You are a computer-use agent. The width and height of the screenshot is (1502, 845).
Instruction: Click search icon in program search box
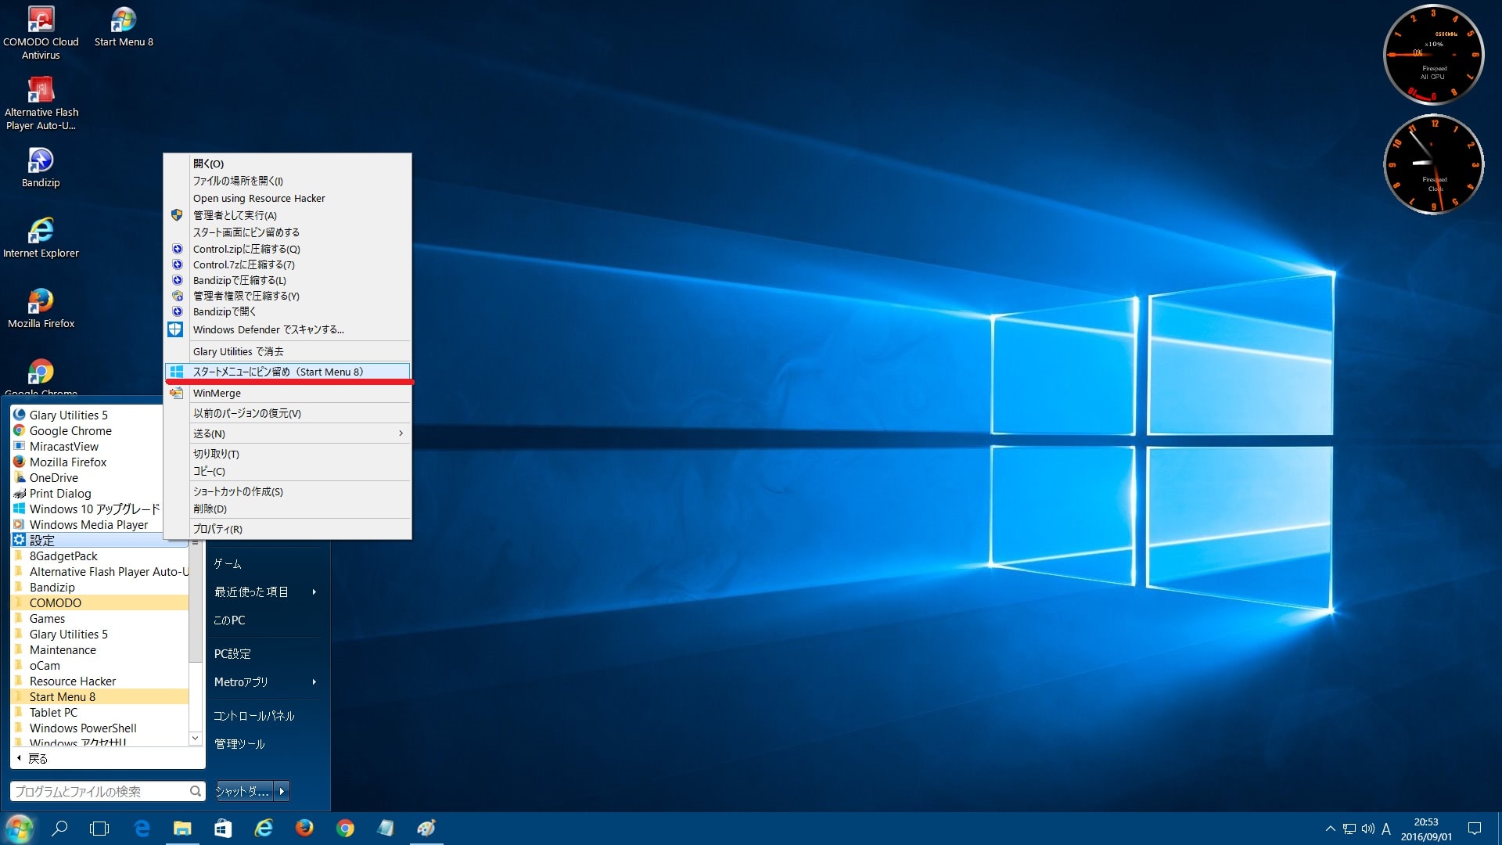tap(195, 791)
